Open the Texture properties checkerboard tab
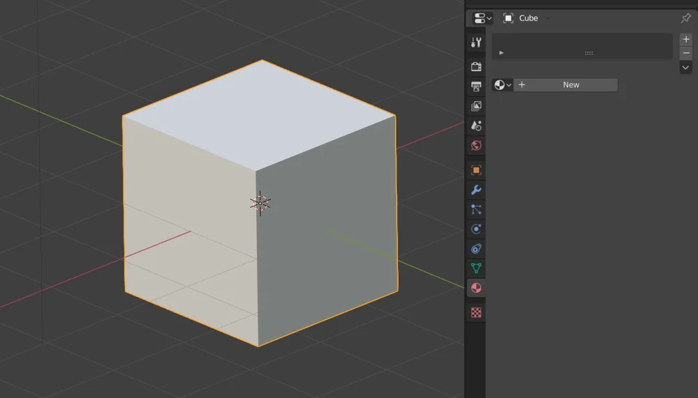Screen dimensions: 698x398 click(476, 313)
